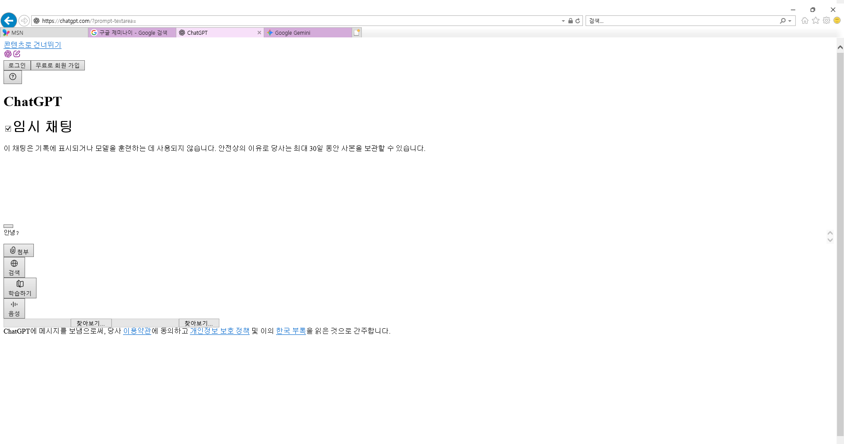Screen dimensions: 844x444
Task: Open search provider dropdown arrow
Action: 790,21
